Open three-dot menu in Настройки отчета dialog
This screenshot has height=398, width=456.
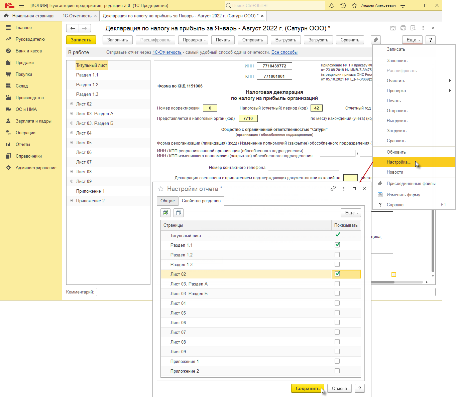click(344, 189)
